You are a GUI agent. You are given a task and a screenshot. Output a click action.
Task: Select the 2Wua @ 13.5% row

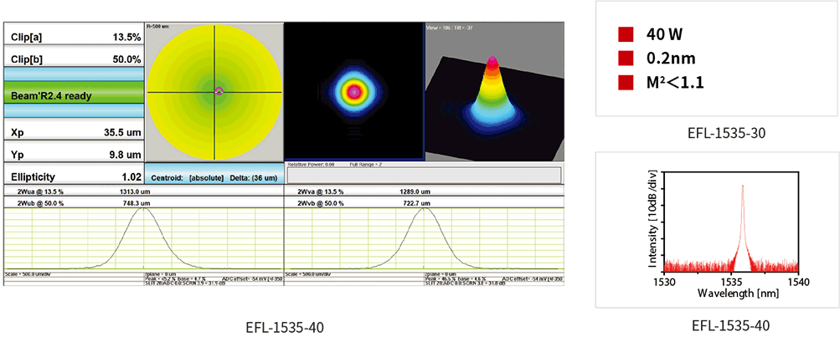point(144,191)
